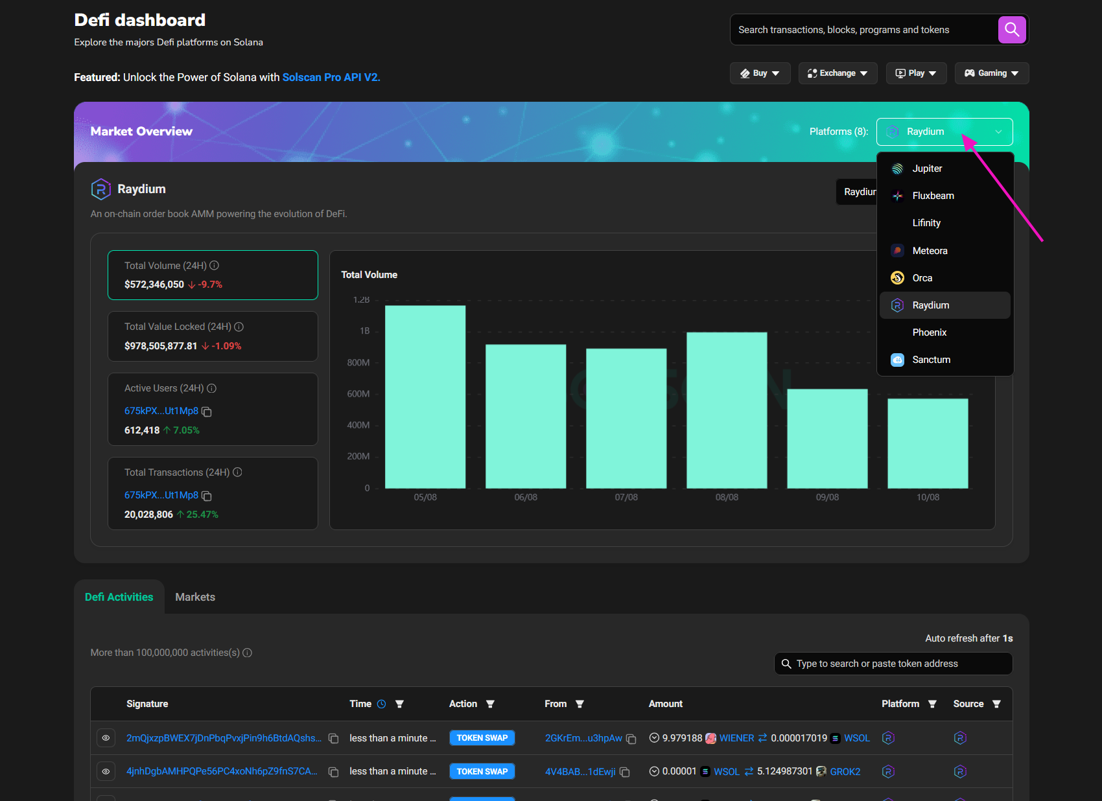Open the Play dropdown menu
The height and width of the screenshot is (801, 1102).
[916, 73]
